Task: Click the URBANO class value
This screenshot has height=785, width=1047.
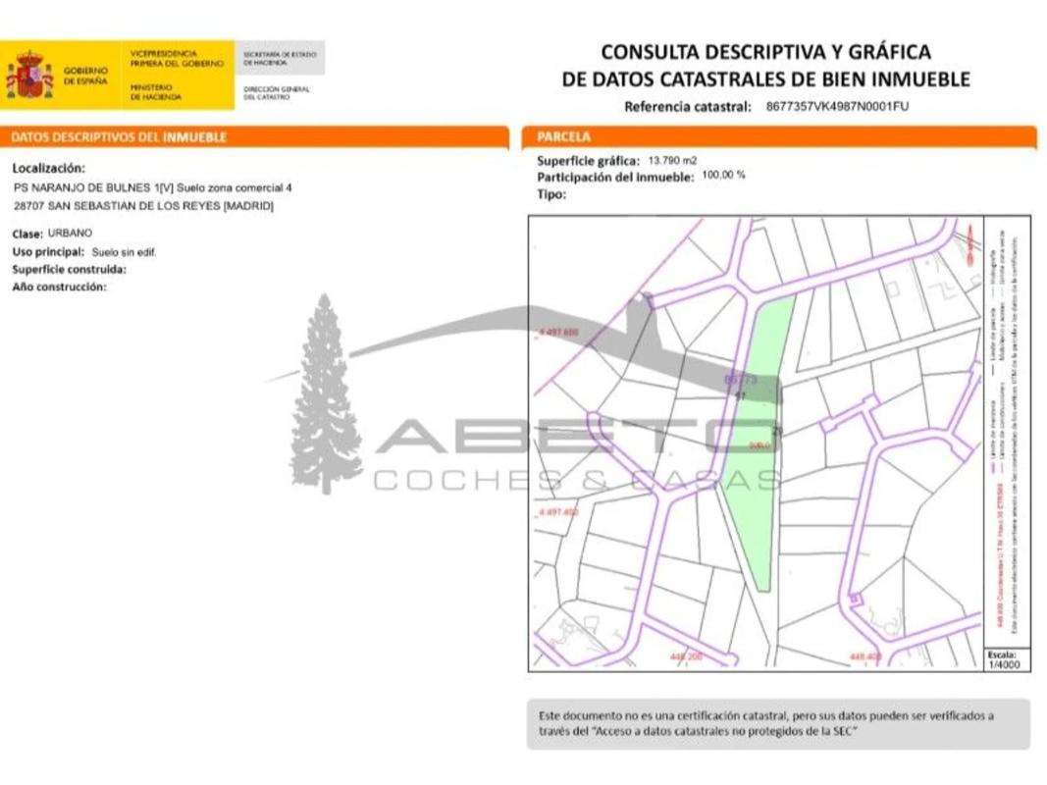Action: [70, 234]
